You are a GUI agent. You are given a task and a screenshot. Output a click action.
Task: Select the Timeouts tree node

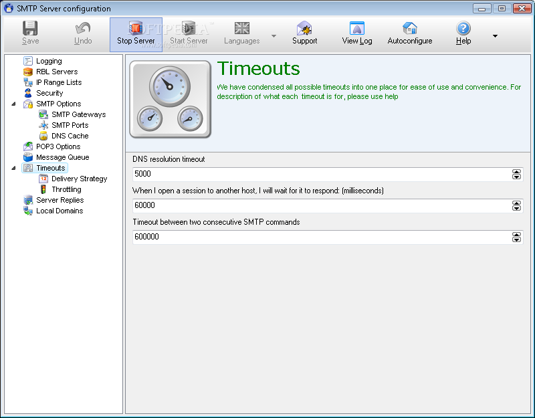click(51, 168)
